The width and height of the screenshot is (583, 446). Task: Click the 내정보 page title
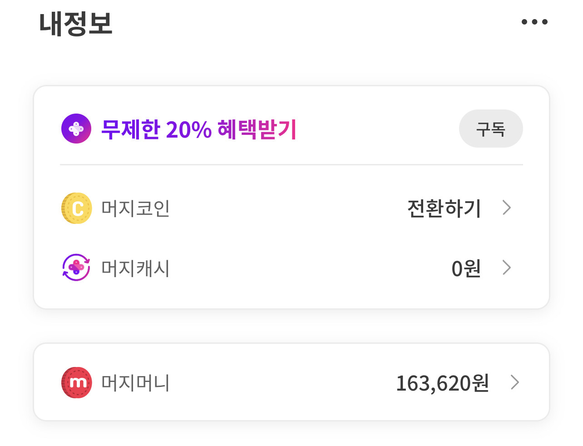76,24
